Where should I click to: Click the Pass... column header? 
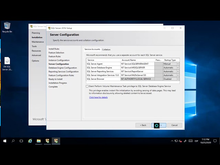pyautogui.click(x=159, y=60)
